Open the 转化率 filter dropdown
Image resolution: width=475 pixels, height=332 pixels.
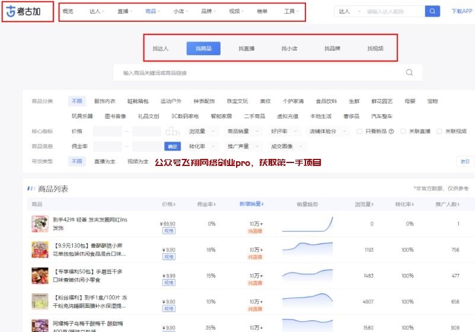pos(202,146)
